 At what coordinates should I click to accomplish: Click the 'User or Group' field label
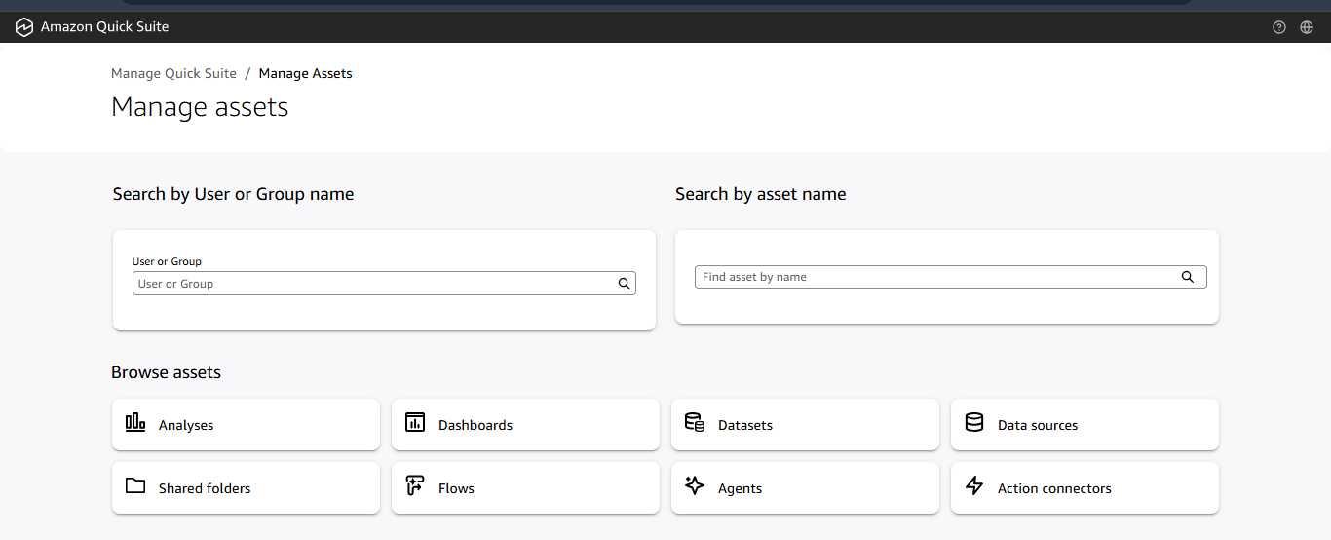click(x=167, y=261)
